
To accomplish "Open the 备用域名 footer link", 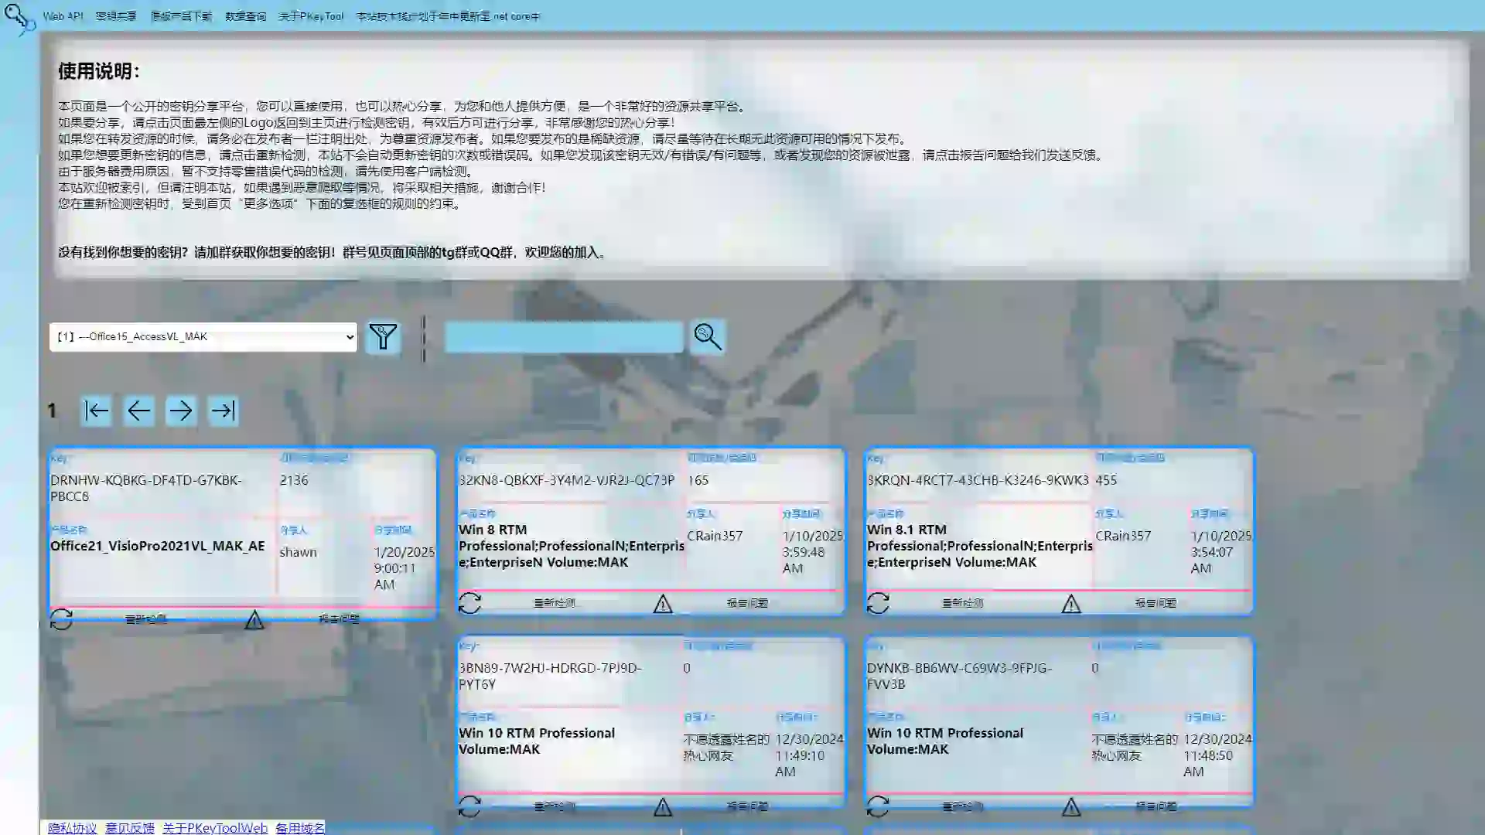I will [x=300, y=828].
